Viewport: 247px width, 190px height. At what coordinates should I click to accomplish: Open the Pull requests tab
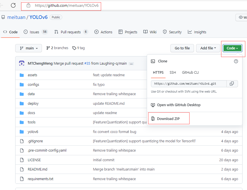71,32
